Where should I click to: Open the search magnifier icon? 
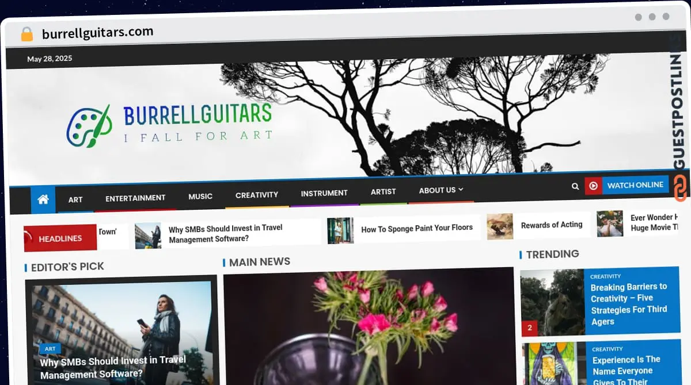pos(575,186)
